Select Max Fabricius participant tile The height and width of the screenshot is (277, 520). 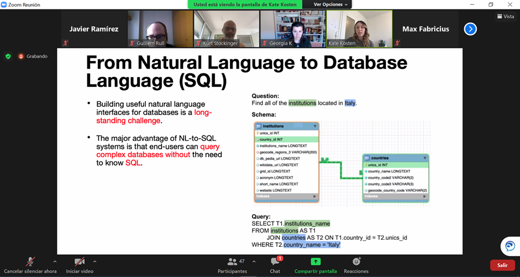[x=425, y=29]
